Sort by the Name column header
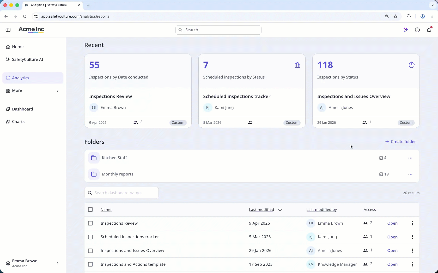Viewport: 438px width, 273px height. pos(106,210)
